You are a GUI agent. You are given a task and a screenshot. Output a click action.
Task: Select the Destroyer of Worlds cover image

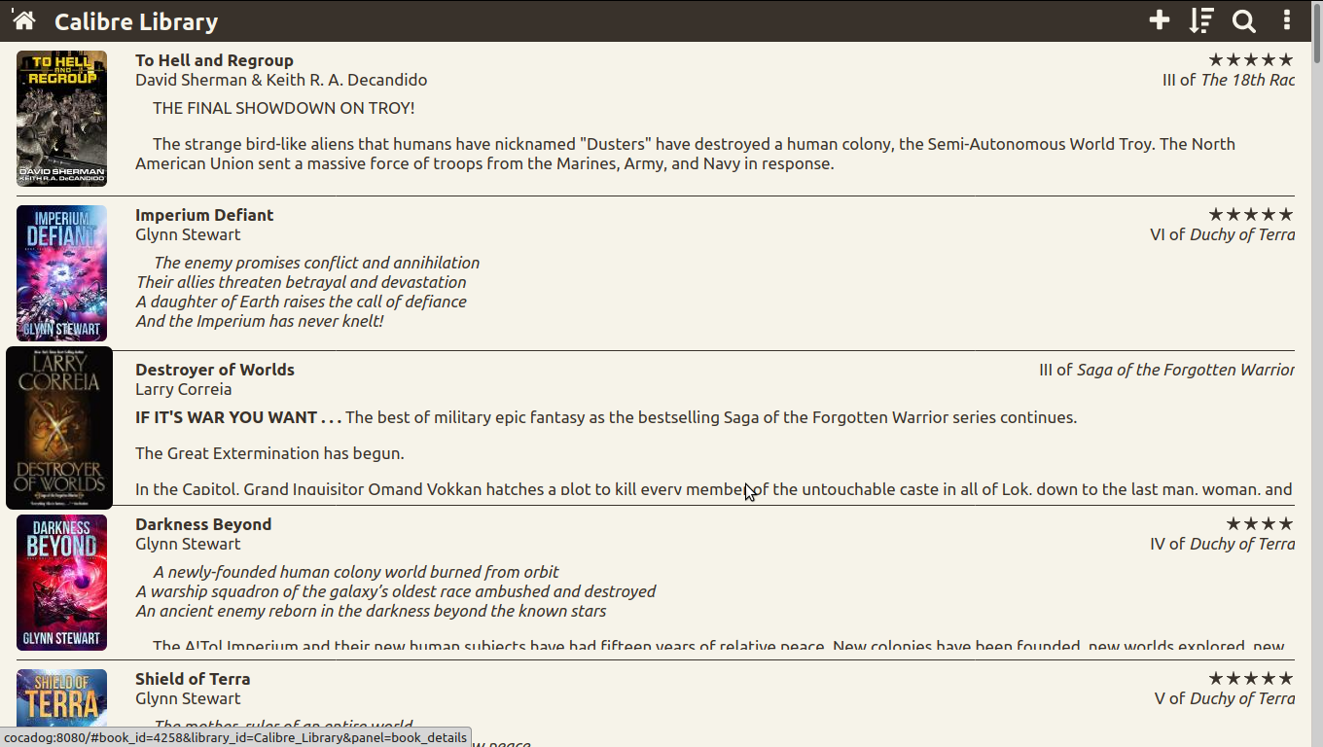[x=59, y=428]
